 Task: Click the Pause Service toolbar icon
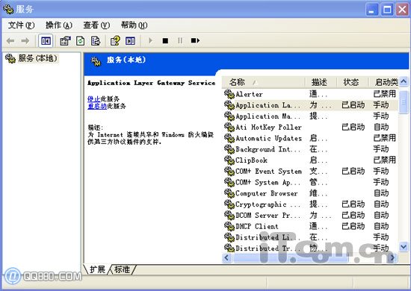click(x=180, y=40)
